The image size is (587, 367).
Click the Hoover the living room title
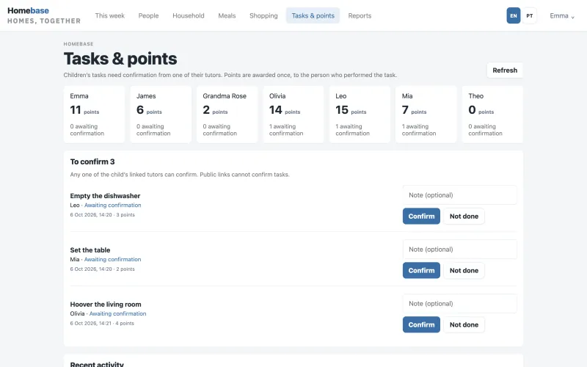point(106,305)
